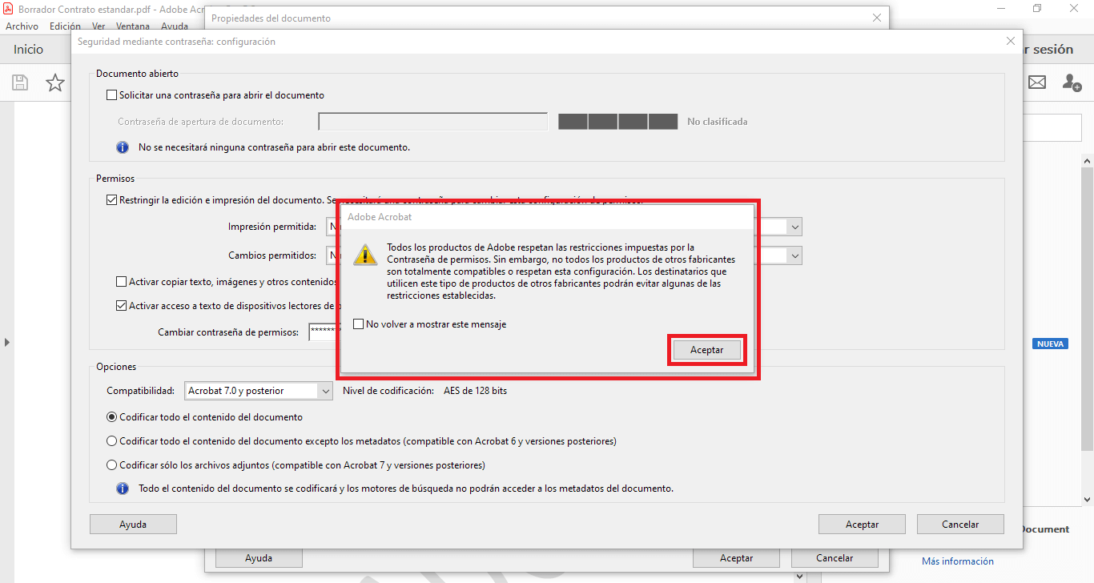1094x583 pixels.
Task: Open the 'Impresión permitida' dropdown arrow
Action: click(x=794, y=227)
